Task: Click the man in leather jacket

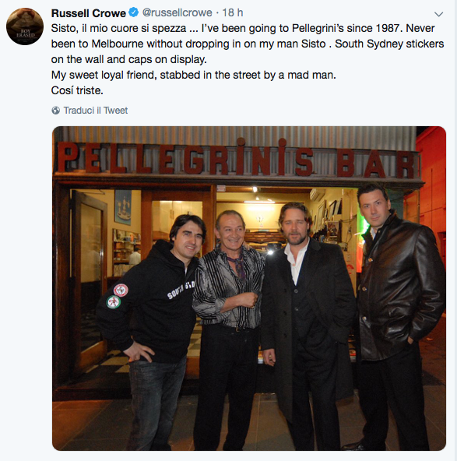Action: [399, 316]
